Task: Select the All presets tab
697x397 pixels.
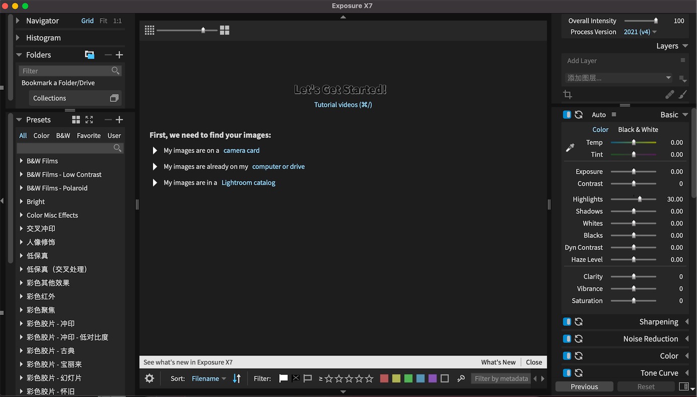Action: coord(23,136)
